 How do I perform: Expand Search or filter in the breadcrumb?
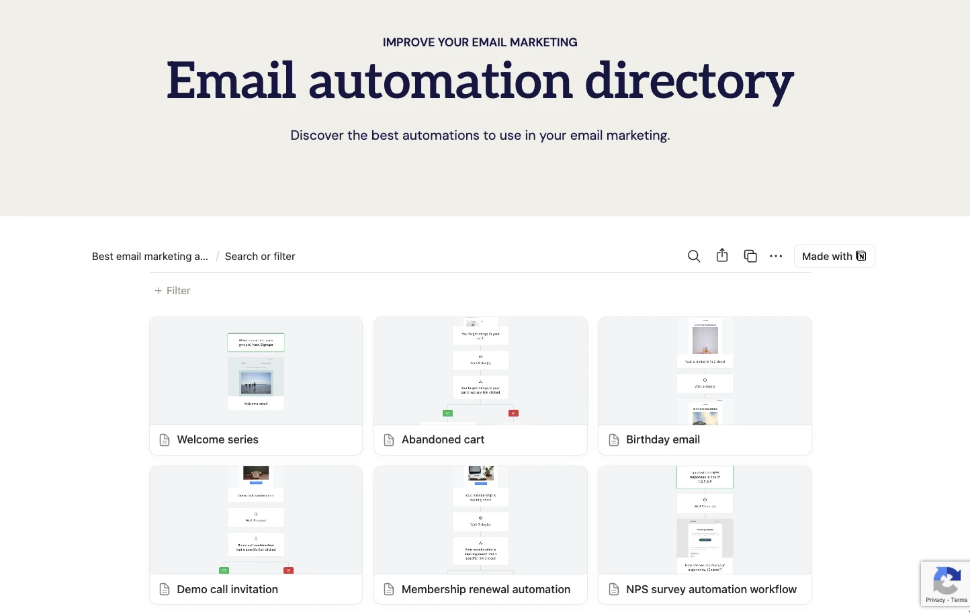[x=260, y=256]
